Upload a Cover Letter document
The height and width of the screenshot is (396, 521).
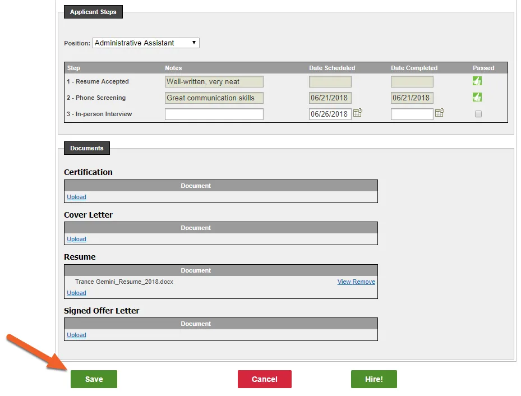click(76, 239)
